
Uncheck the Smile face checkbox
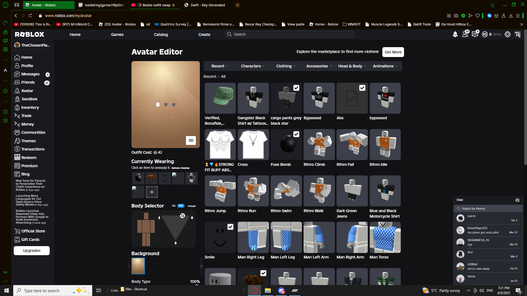(x=230, y=227)
